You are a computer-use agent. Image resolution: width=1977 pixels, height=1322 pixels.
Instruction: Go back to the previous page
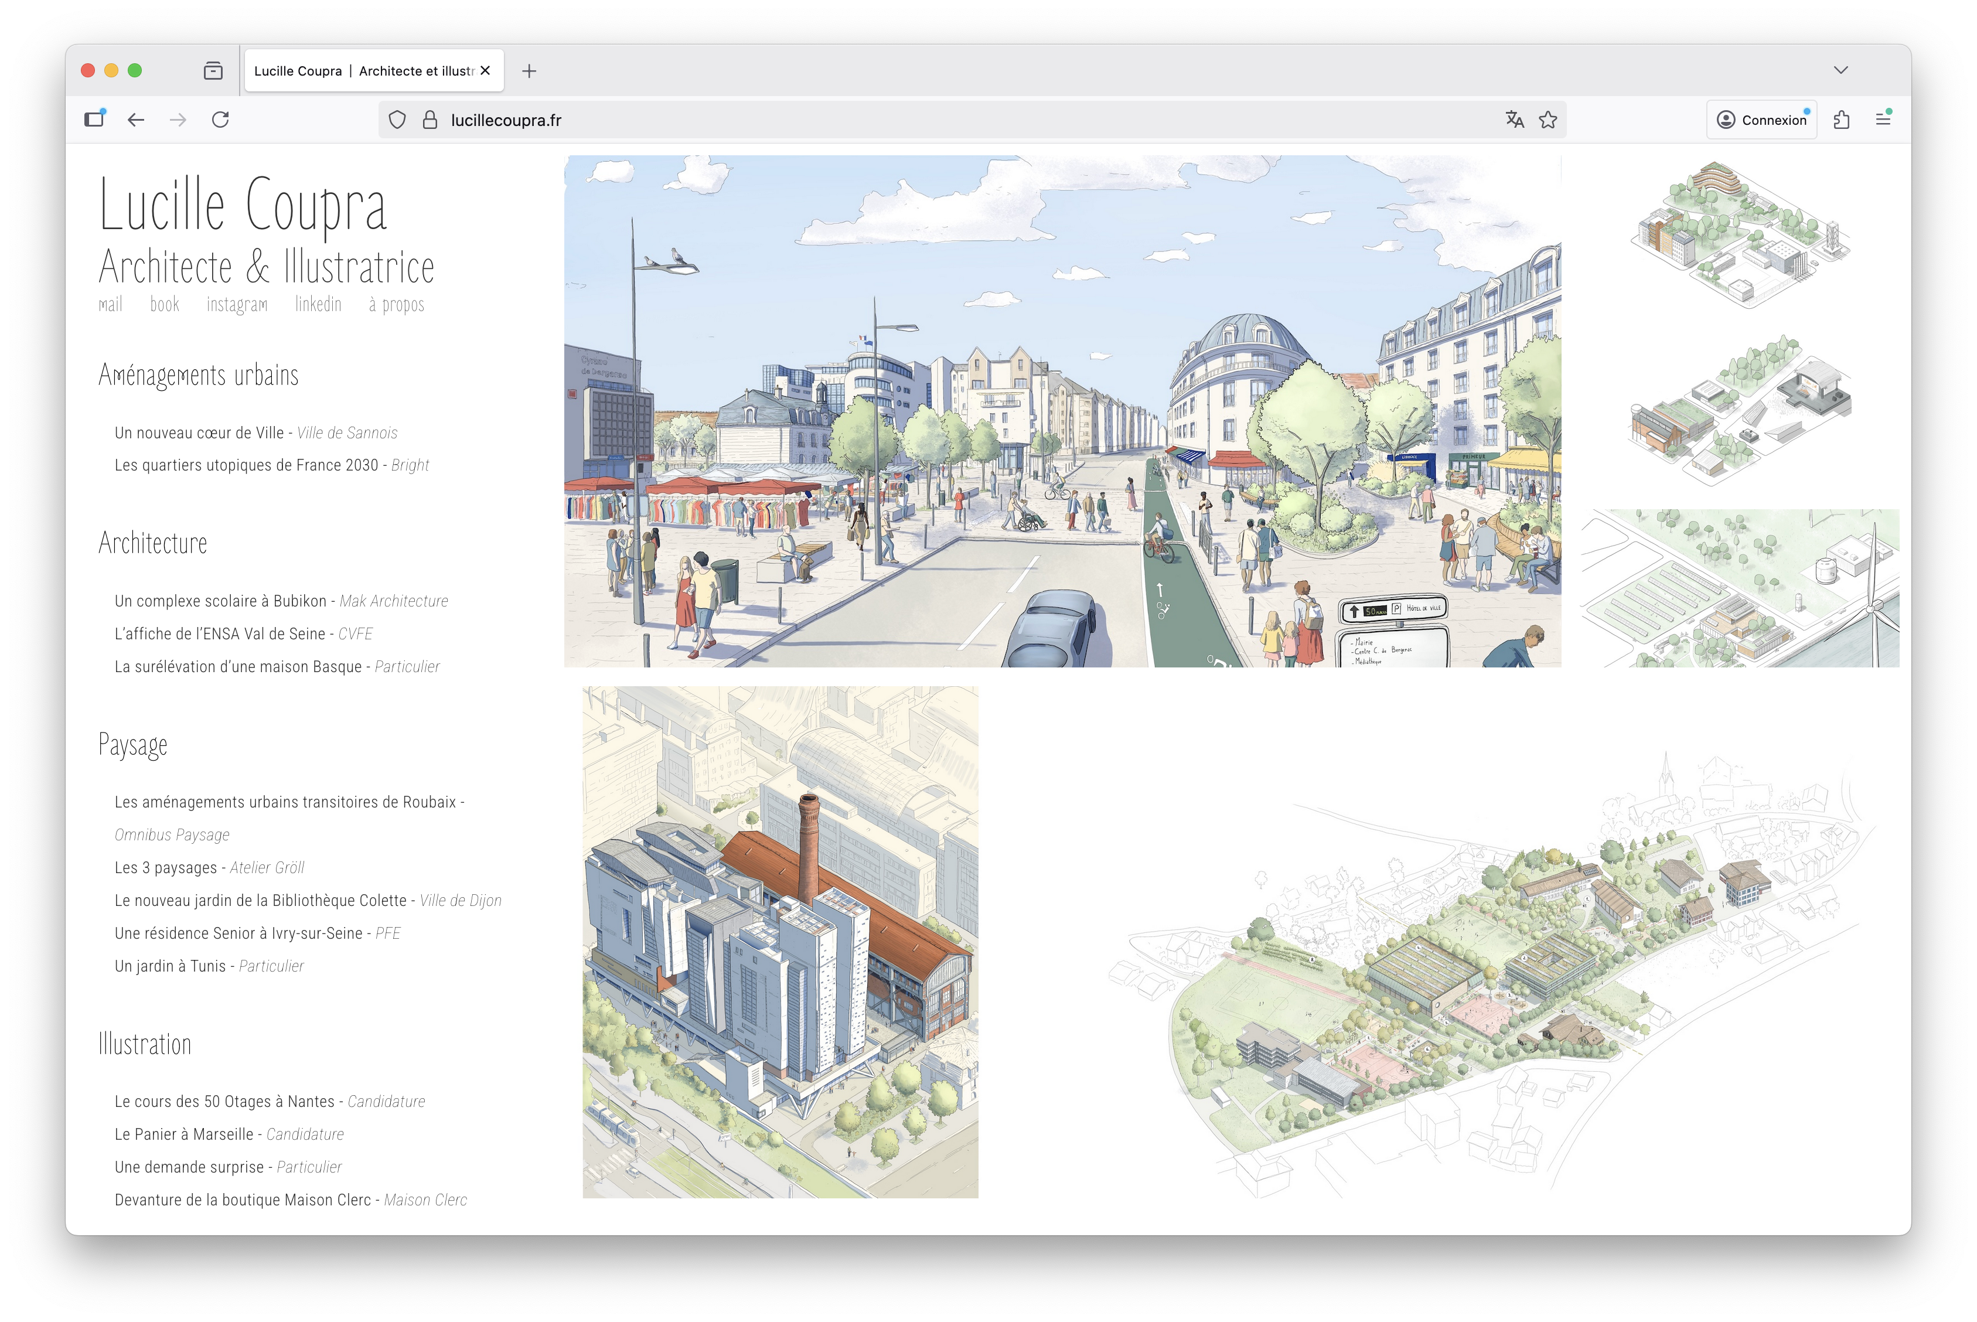click(136, 120)
